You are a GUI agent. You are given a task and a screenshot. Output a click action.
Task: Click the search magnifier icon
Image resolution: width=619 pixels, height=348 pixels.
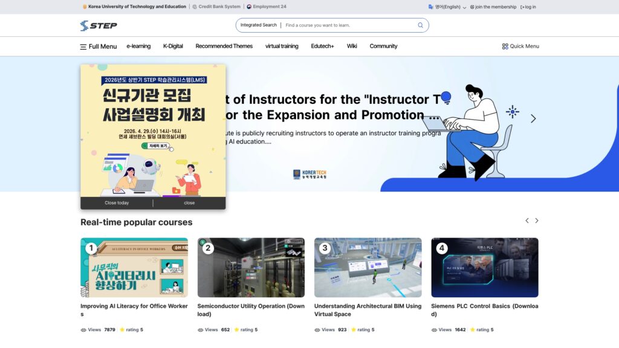420,25
